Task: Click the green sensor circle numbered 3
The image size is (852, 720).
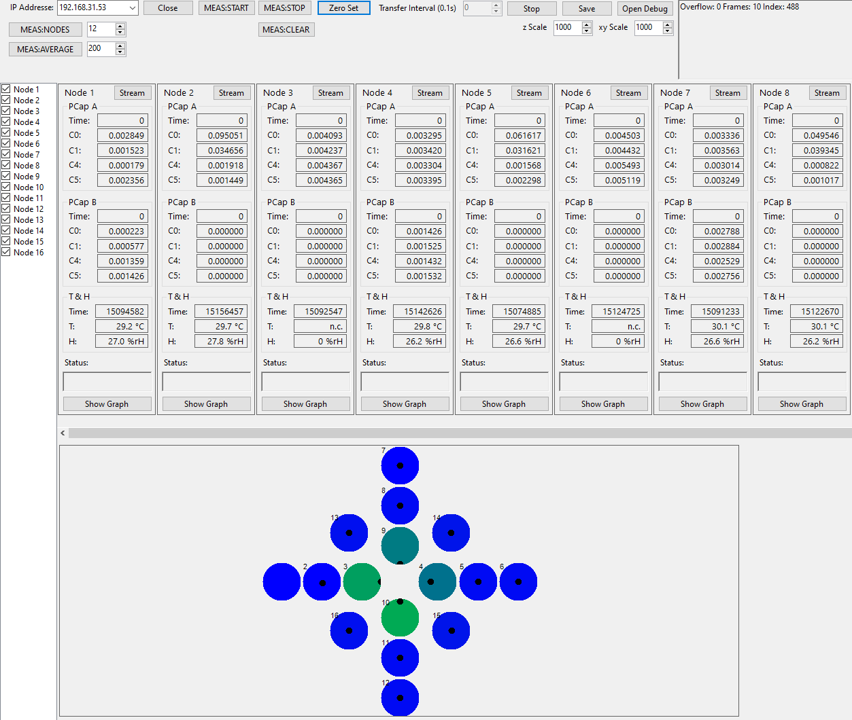Action: [x=362, y=582]
